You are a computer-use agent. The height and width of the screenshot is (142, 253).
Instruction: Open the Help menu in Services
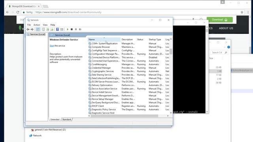click(x=53, y=25)
